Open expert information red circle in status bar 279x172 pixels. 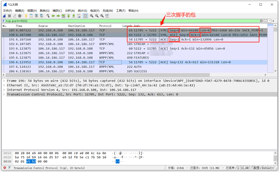pyautogui.click(x=5, y=168)
